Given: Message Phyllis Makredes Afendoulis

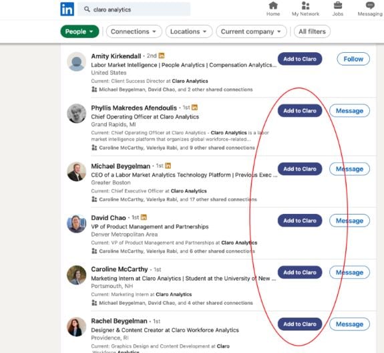Looking at the screenshot, I should tap(349, 110).
